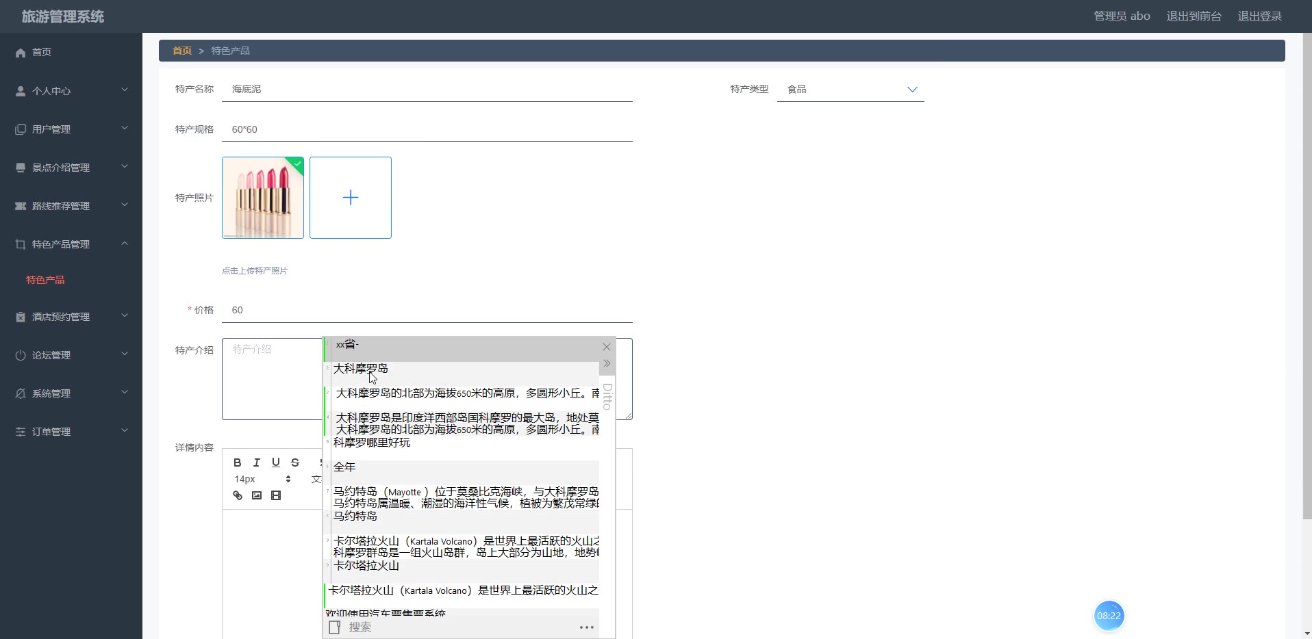Click the chevron next to 路线推荐管理

click(x=125, y=205)
